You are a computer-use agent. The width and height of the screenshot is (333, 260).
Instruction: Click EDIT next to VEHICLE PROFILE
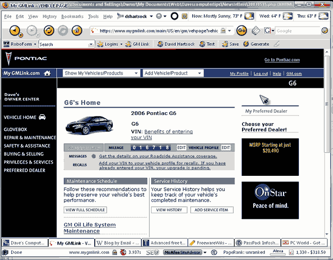(x=226, y=148)
